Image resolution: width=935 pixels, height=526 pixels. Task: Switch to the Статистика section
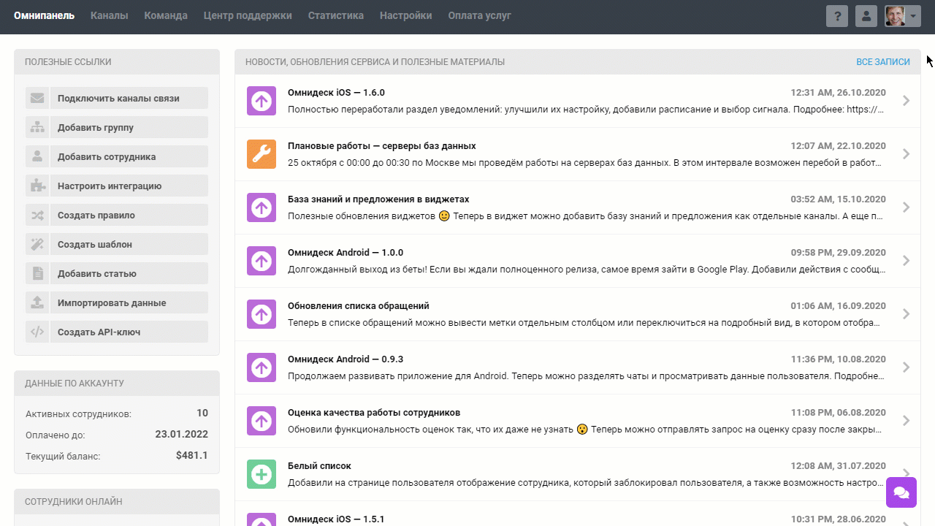coord(336,15)
